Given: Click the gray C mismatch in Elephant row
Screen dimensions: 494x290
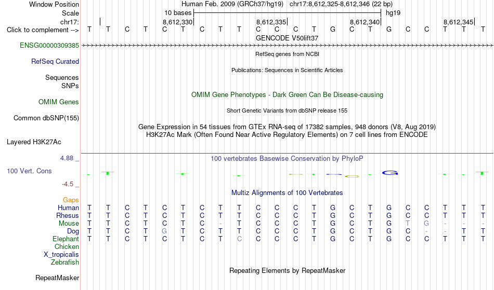Looking at the screenshot, I should tap(239, 239).
